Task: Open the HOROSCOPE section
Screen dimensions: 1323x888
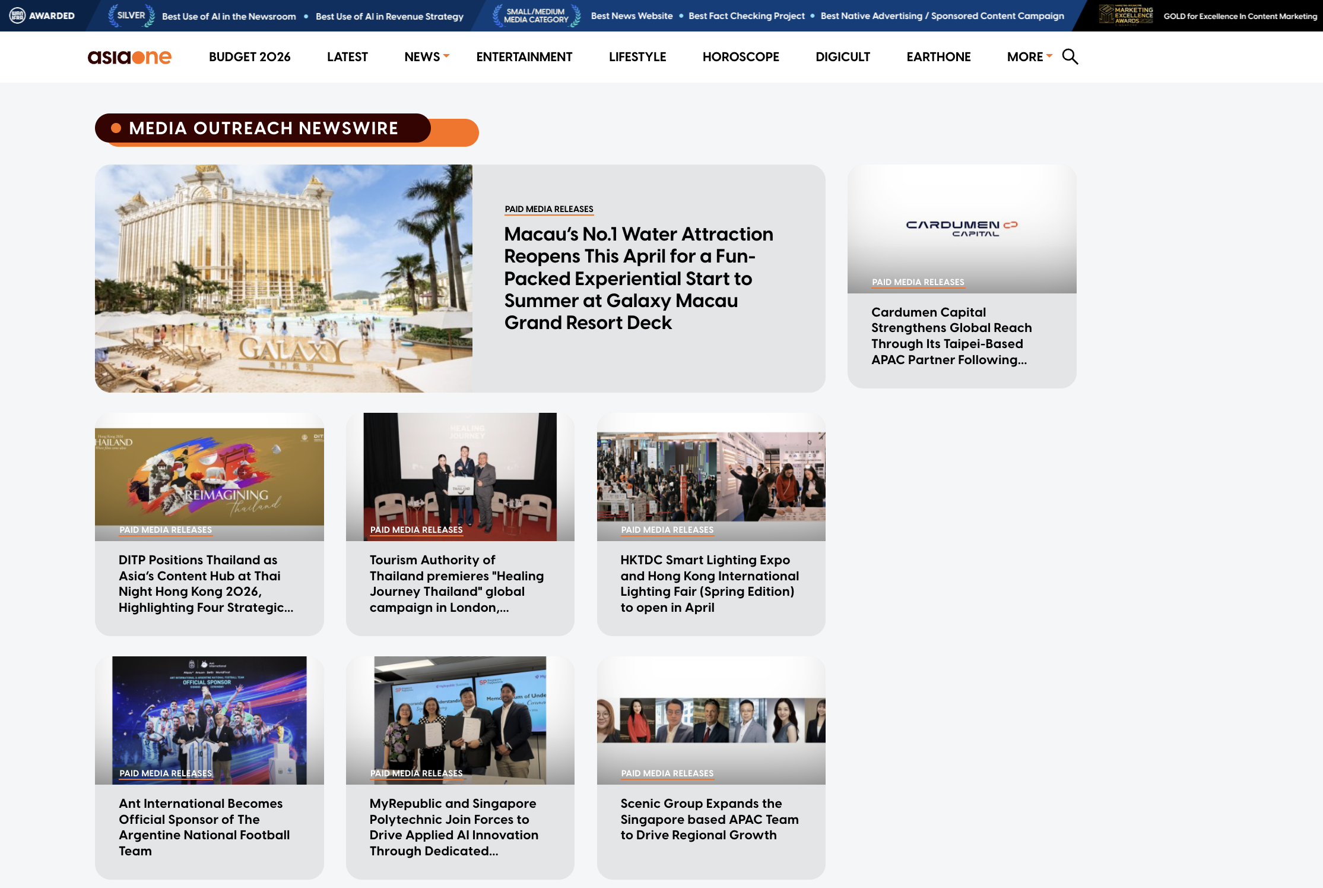Action: point(741,56)
